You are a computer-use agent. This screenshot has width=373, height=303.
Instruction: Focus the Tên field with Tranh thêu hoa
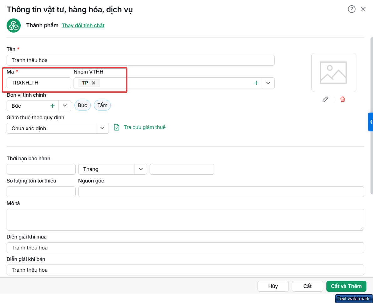pyautogui.click(x=141, y=60)
